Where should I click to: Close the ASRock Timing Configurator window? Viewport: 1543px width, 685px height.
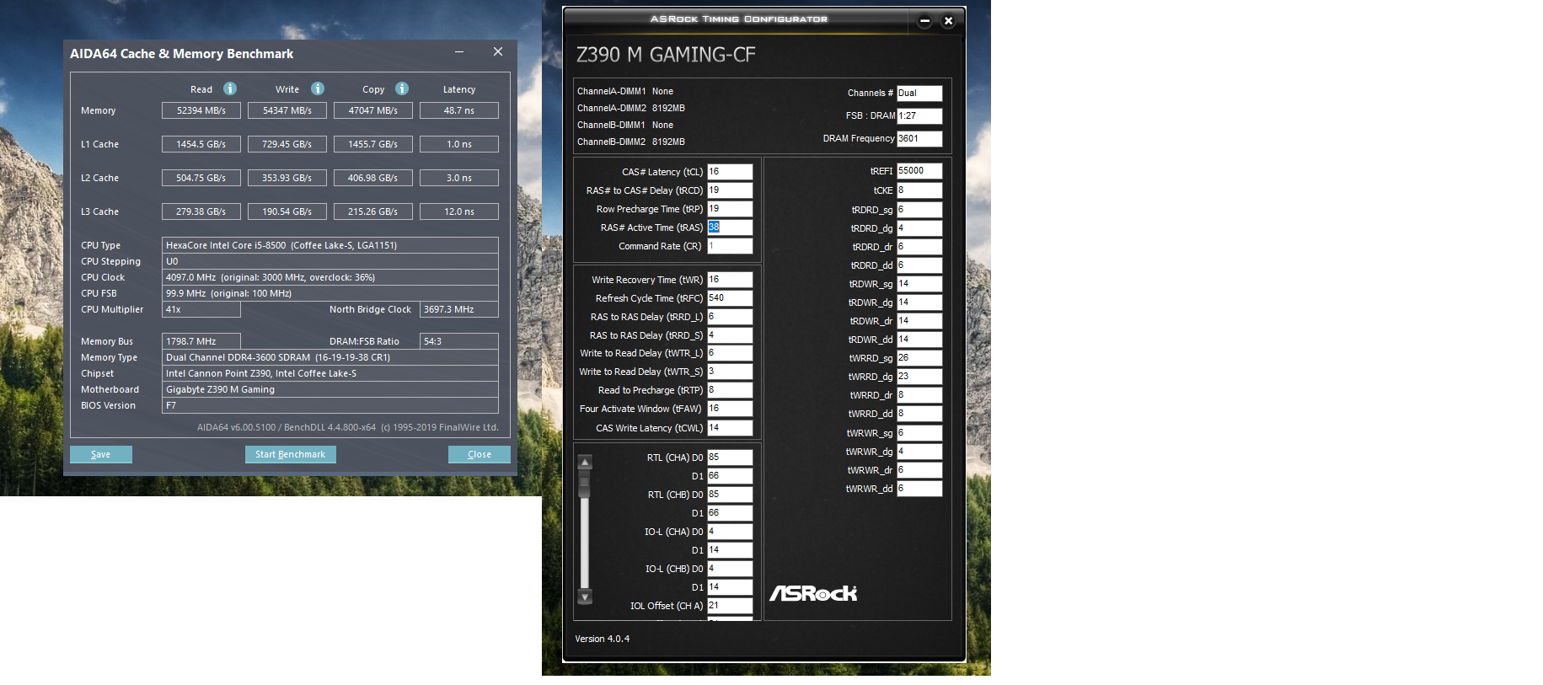pos(948,21)
